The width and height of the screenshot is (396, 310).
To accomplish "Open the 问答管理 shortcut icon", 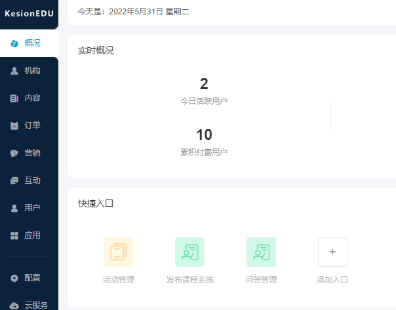I will click(x=261, y=252).
